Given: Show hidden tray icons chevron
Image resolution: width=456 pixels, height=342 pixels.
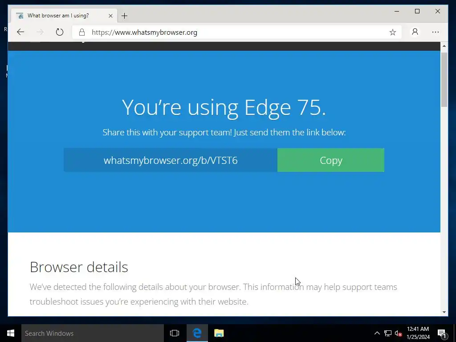Looking at the screenshot, I should click(377, 333).
